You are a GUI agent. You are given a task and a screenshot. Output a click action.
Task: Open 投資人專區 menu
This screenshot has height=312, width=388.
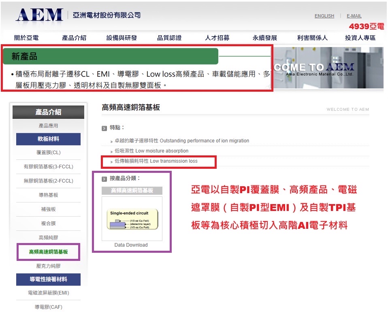click(360, 38)
